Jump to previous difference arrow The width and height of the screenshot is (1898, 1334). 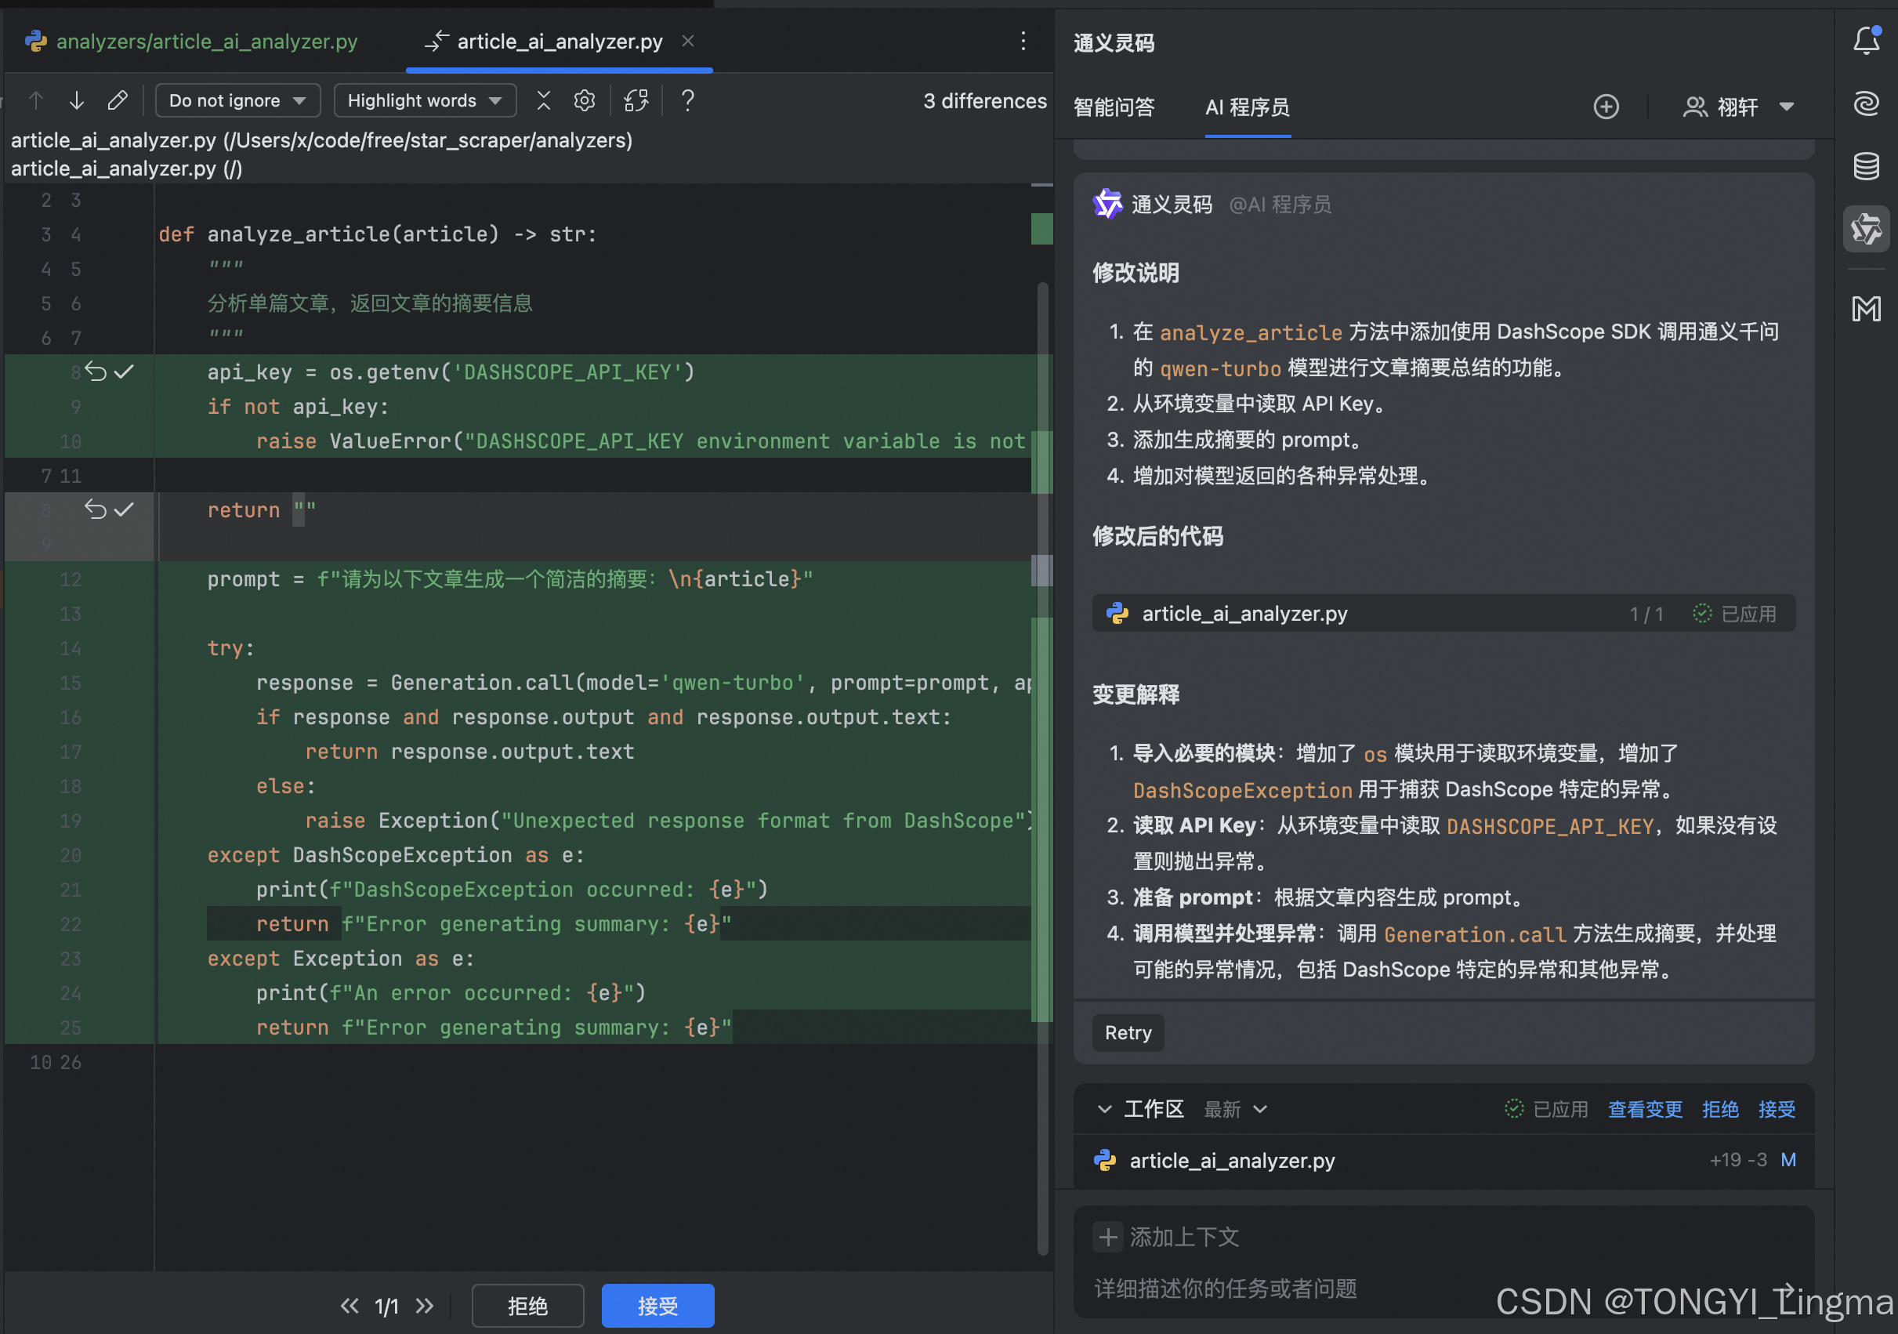click(35, 101)
